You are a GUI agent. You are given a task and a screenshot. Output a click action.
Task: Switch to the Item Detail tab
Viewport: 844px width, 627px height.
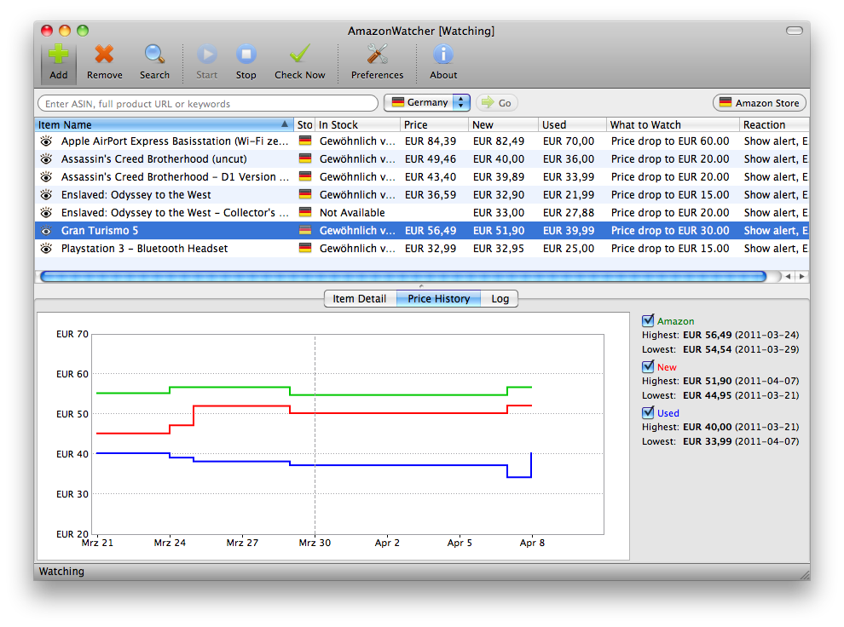(360, 298)
